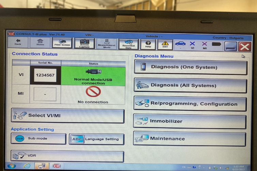Click the MI connection status X icon
This screenshot has width=257, height=171.
pyautogui.click(x=205, y=44)
